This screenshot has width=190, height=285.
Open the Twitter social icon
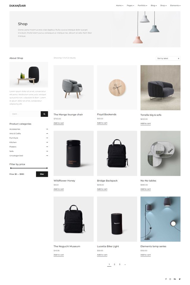(x=180, y=279)
